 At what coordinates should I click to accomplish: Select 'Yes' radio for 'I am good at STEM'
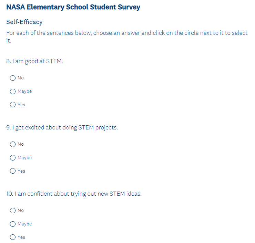click(x=13, y=105)
